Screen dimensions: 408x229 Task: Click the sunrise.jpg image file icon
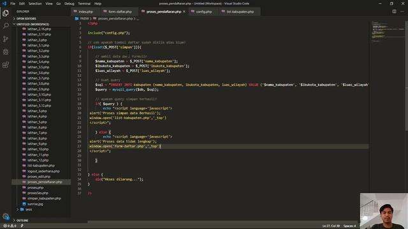click(x=24, y=204)
